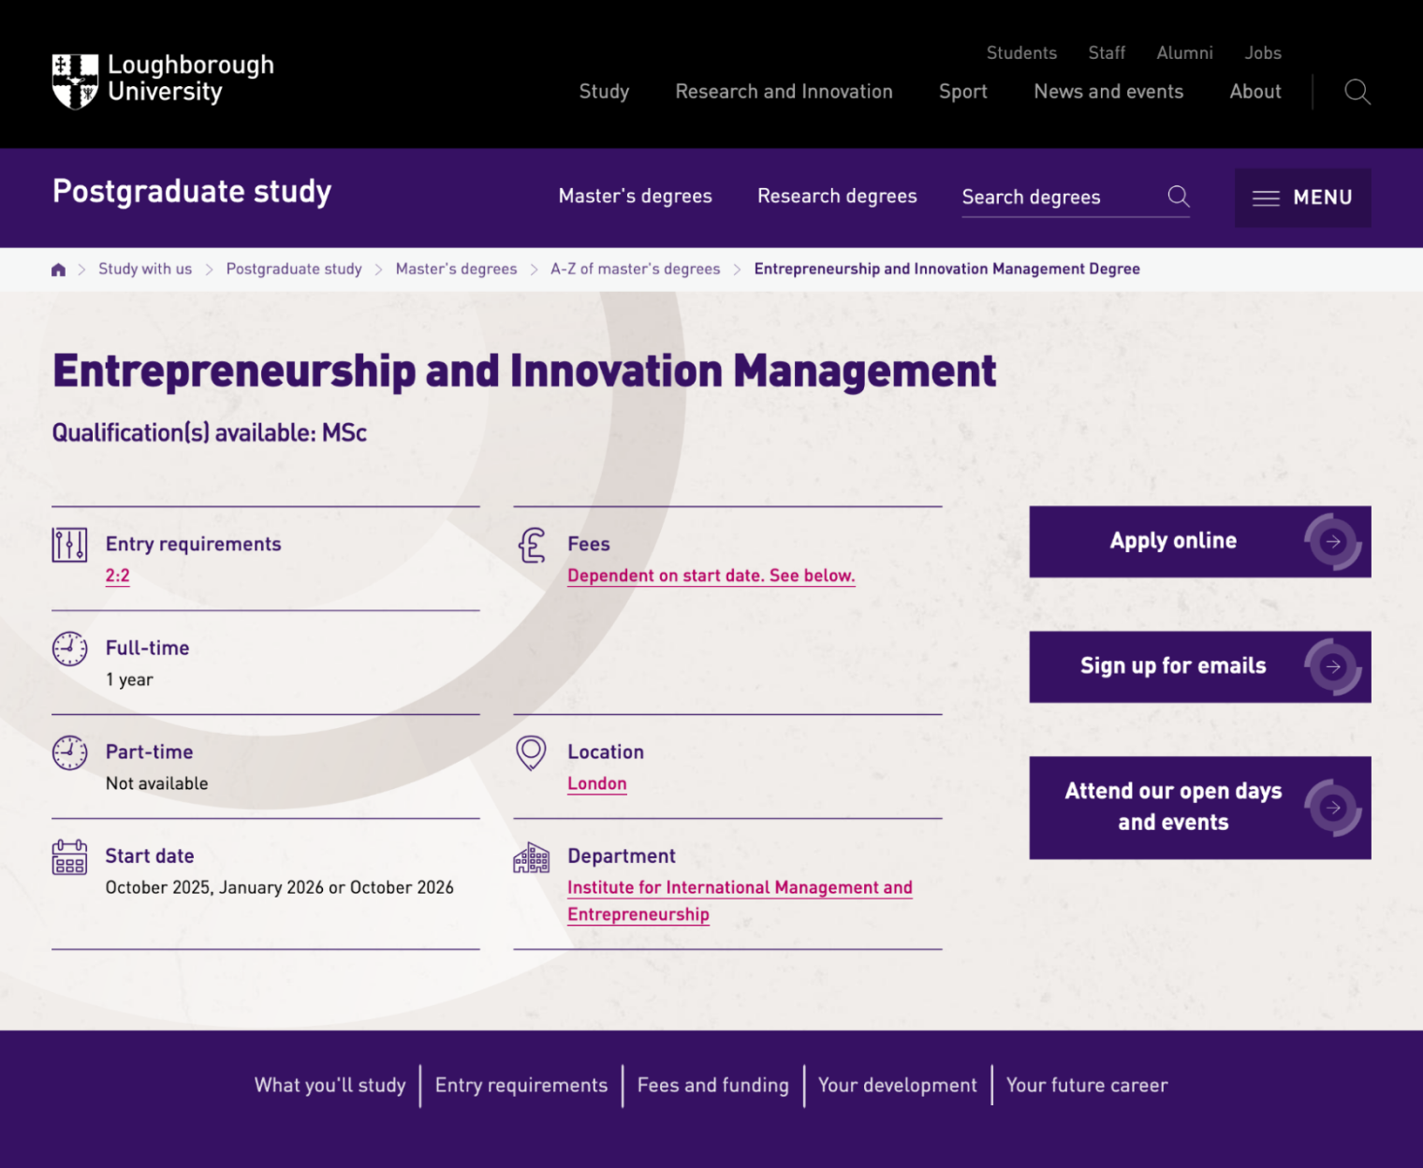This screenshot has height=1168, width=1423.
Task: Click Qualification(s) available: MSc text
Action: [x=210, y=433]
